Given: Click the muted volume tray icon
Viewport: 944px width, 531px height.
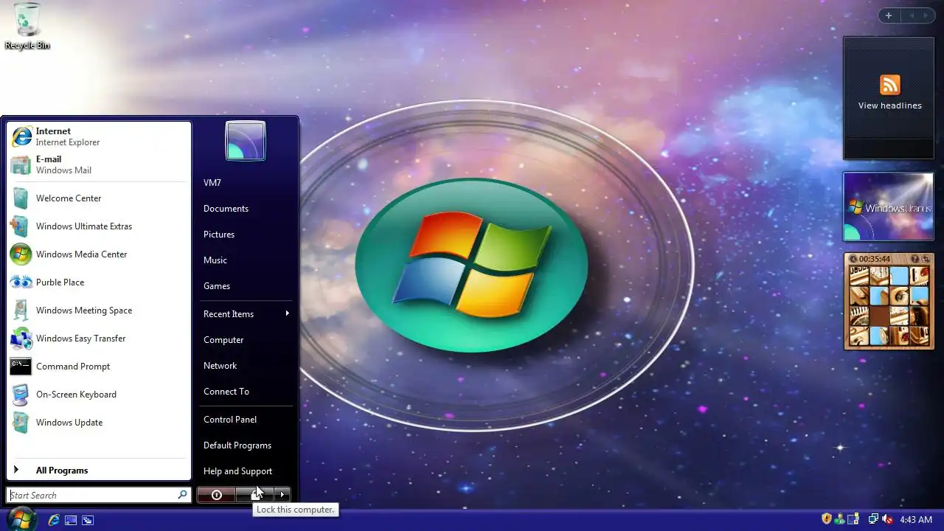Looking at the screenshot, I should coord(887,519).
